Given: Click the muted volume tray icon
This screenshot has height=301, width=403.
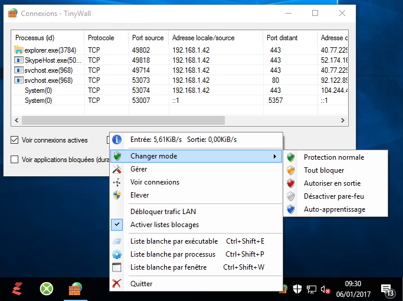Looking at the screenshot, I should tap(325, 290).
